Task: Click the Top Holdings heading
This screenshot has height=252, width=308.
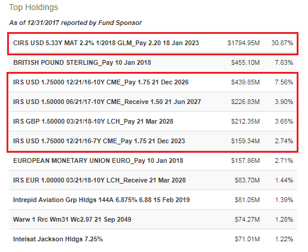Action: pos(33,8)
